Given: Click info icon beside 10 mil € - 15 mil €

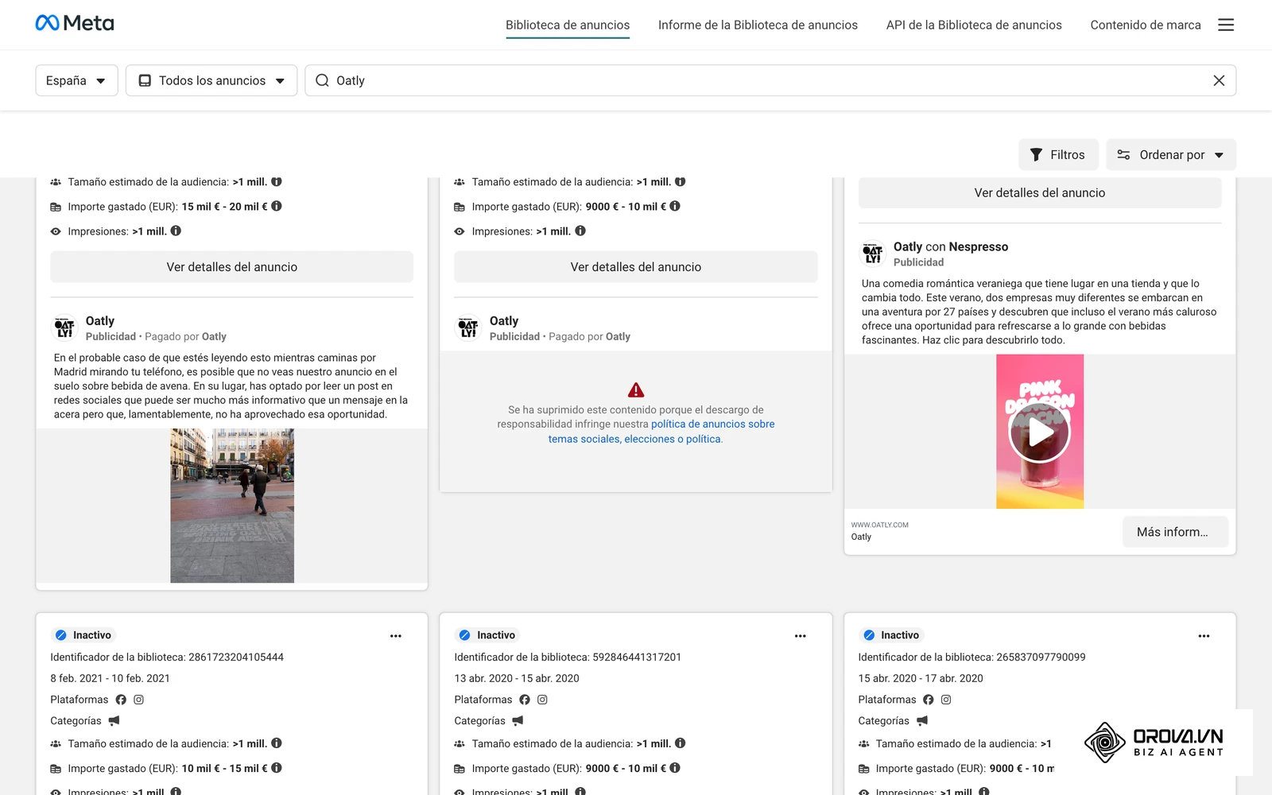Looking at the screenshot, I should (x=277, y=768).
